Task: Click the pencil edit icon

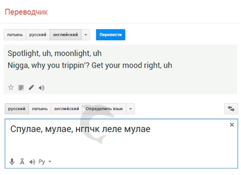Action: [x=31, y=88]
